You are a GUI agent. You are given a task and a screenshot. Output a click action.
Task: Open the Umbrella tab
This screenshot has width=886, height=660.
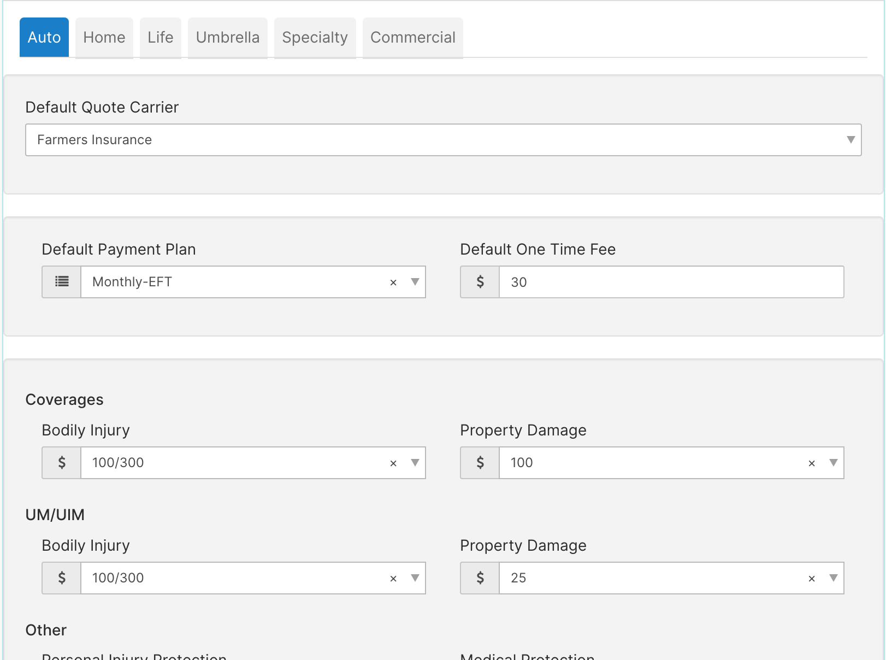(227, 37)
